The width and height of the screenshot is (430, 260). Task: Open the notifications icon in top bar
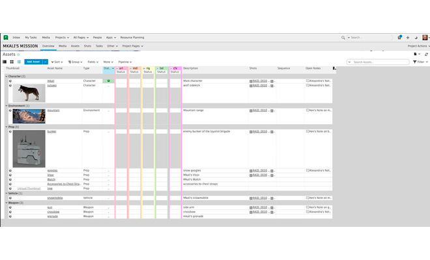(x=399, y=38)
